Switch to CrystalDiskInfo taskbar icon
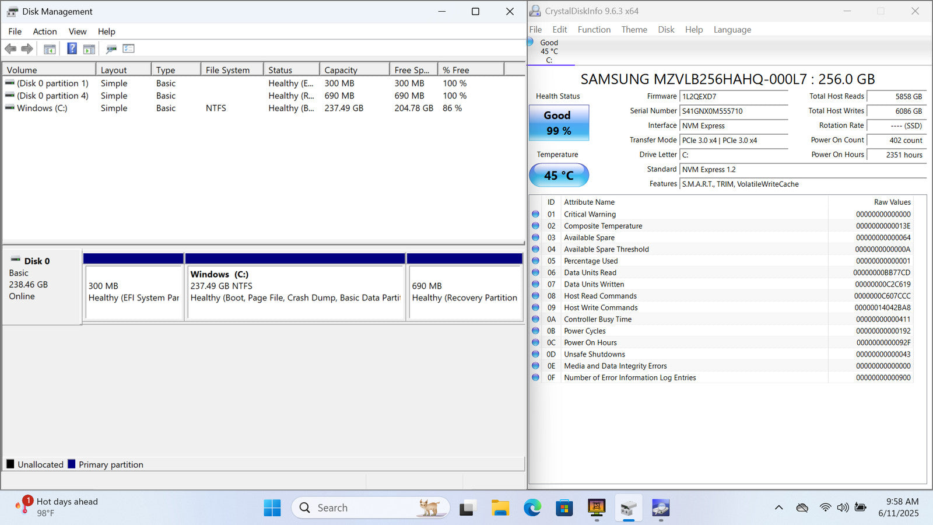 point(660,508)
